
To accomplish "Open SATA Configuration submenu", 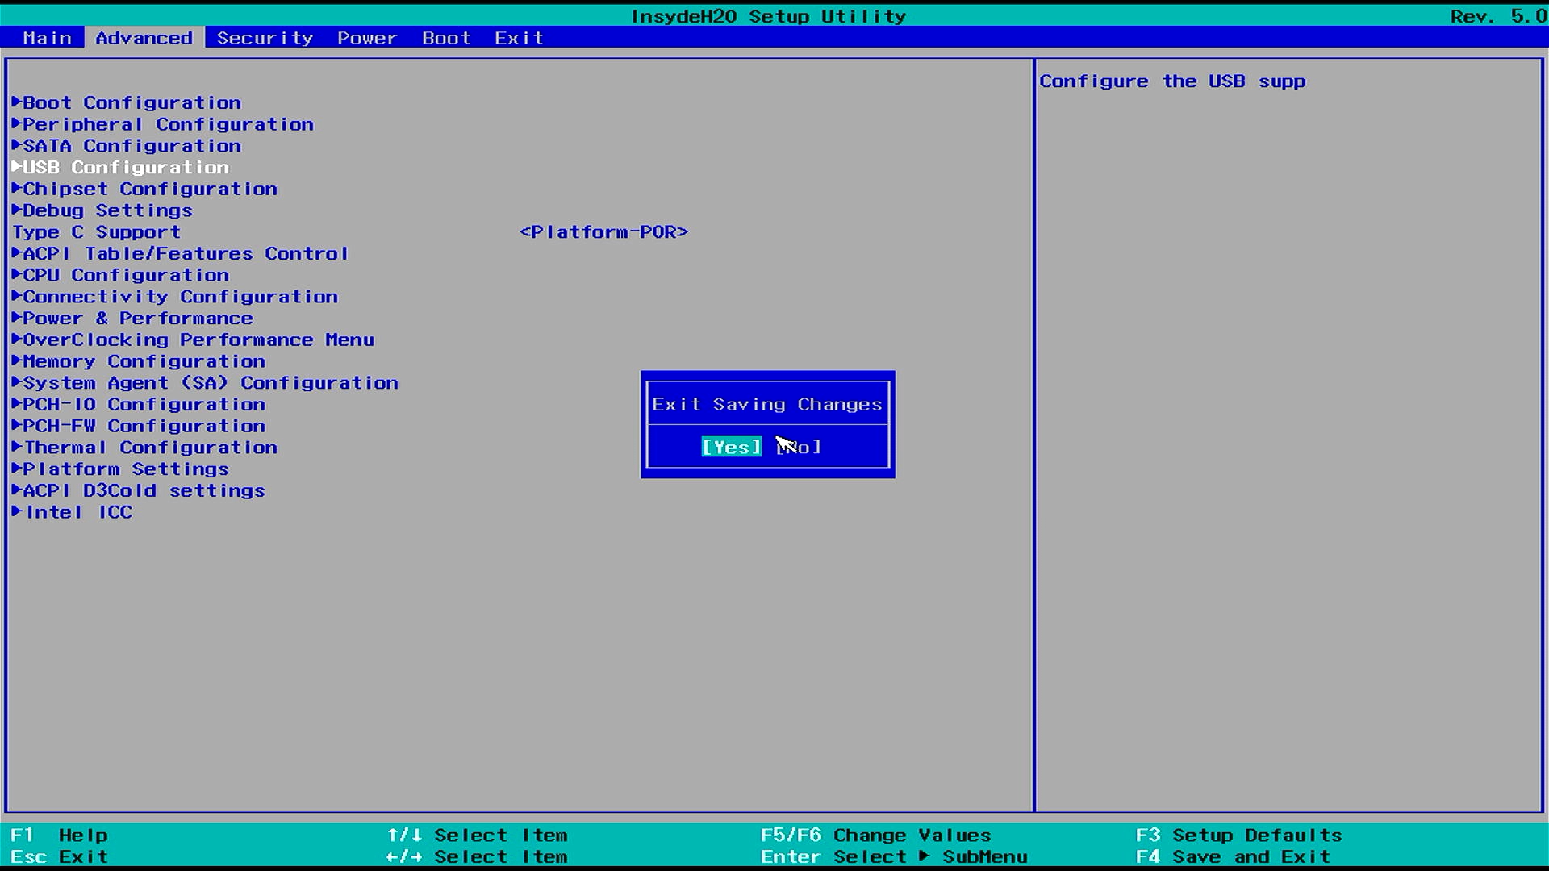I will tap(132, 146).
